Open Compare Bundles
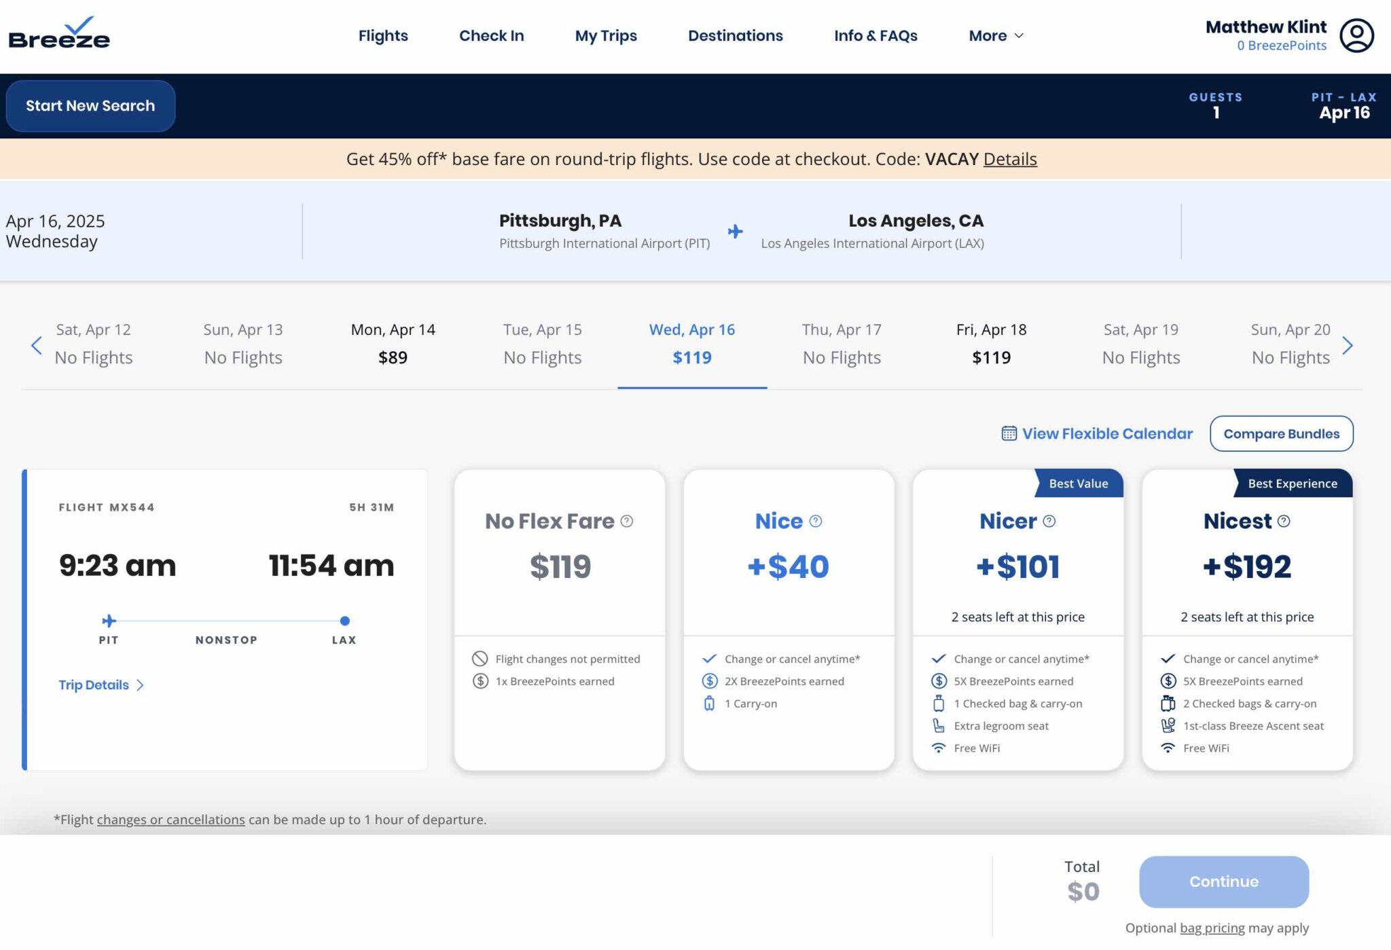 (x=1281, y=433)
